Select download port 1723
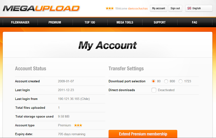 181,81
